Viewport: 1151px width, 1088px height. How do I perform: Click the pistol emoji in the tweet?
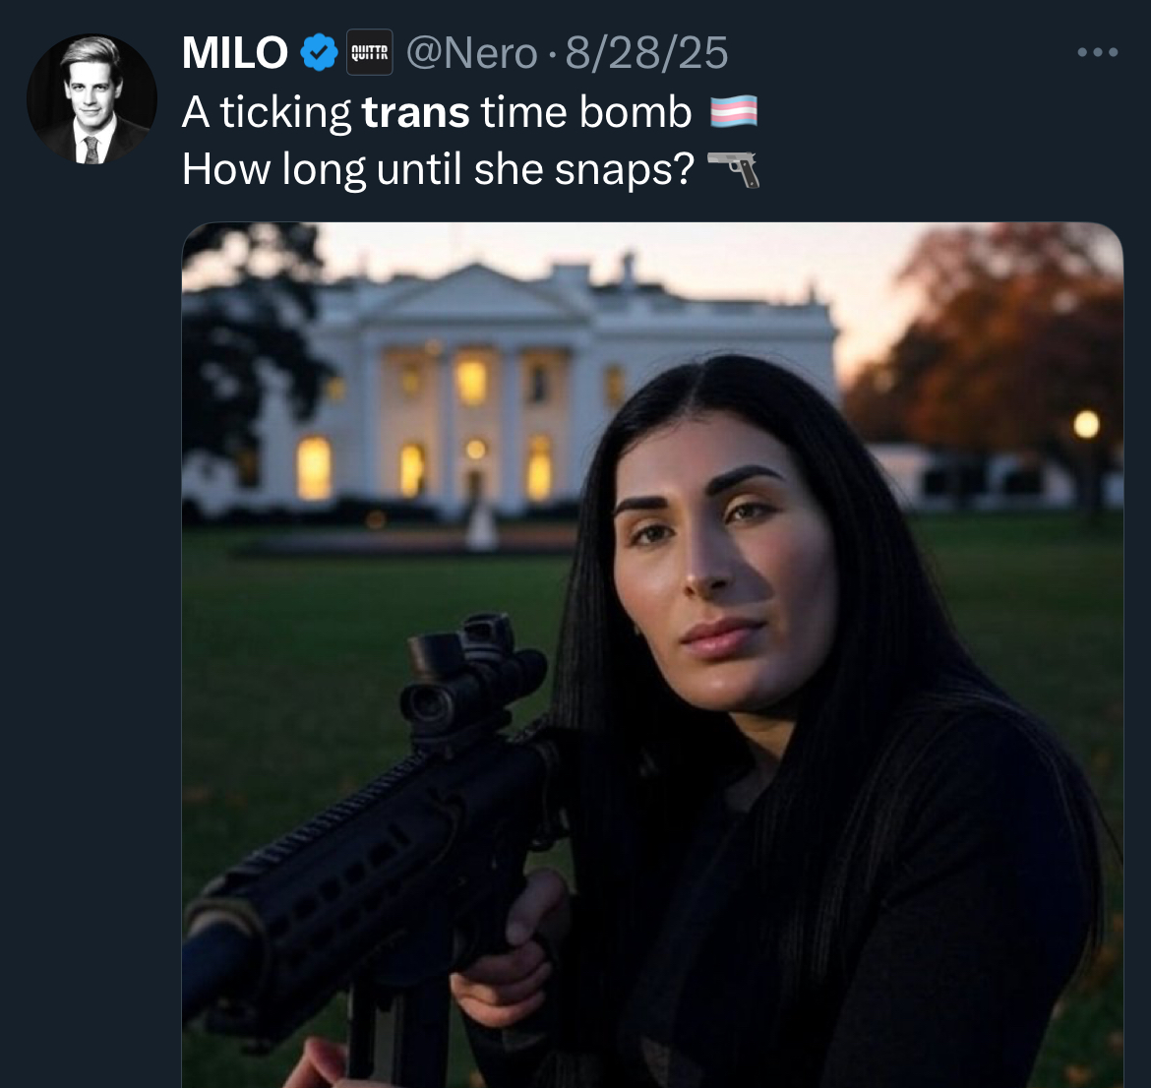733,169
